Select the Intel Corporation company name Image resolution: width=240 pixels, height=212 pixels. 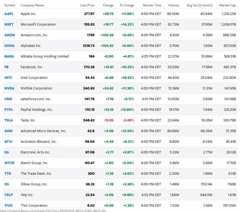point(34,78)
